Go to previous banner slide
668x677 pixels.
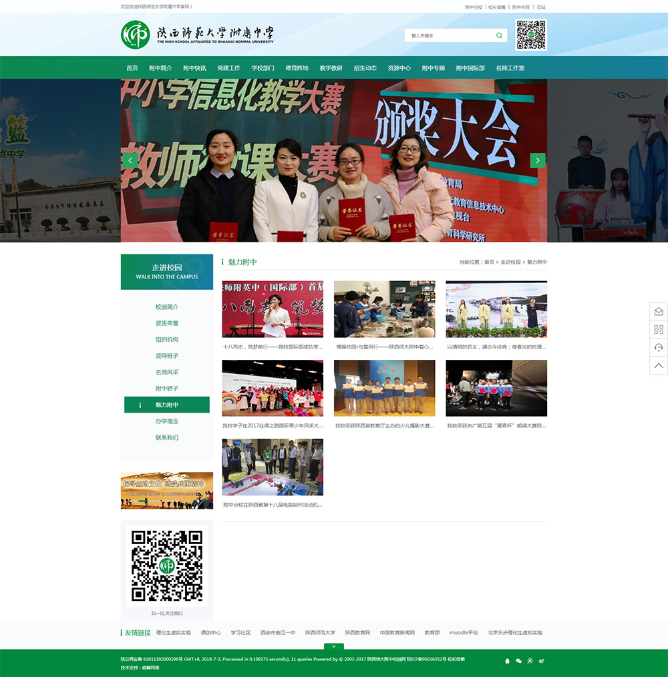130,160
